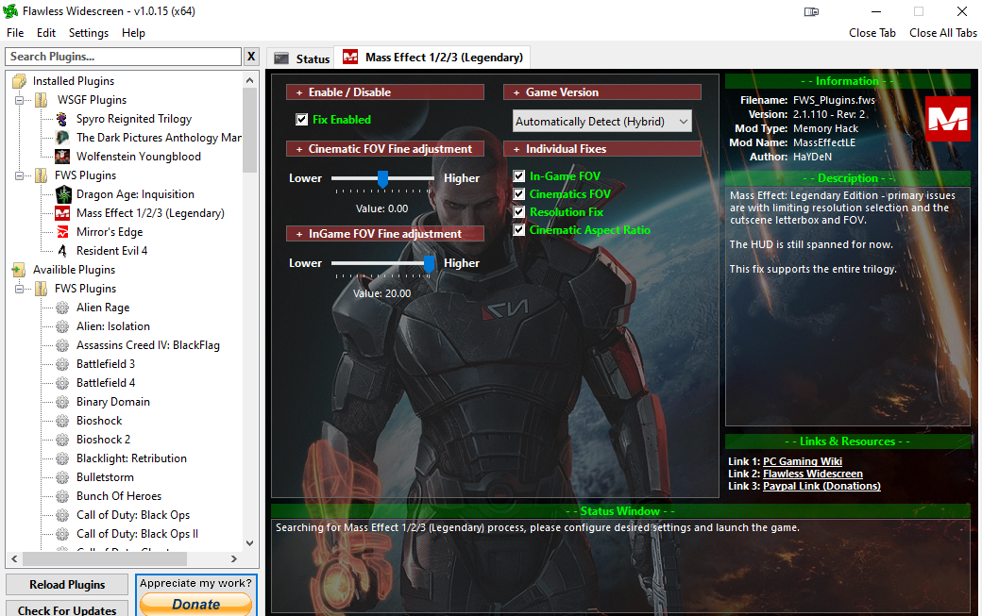The image size is (982, 616).
Task: Click the plugin tree horizontal scrollbar right arrow
Action: [x=233, y=558]
